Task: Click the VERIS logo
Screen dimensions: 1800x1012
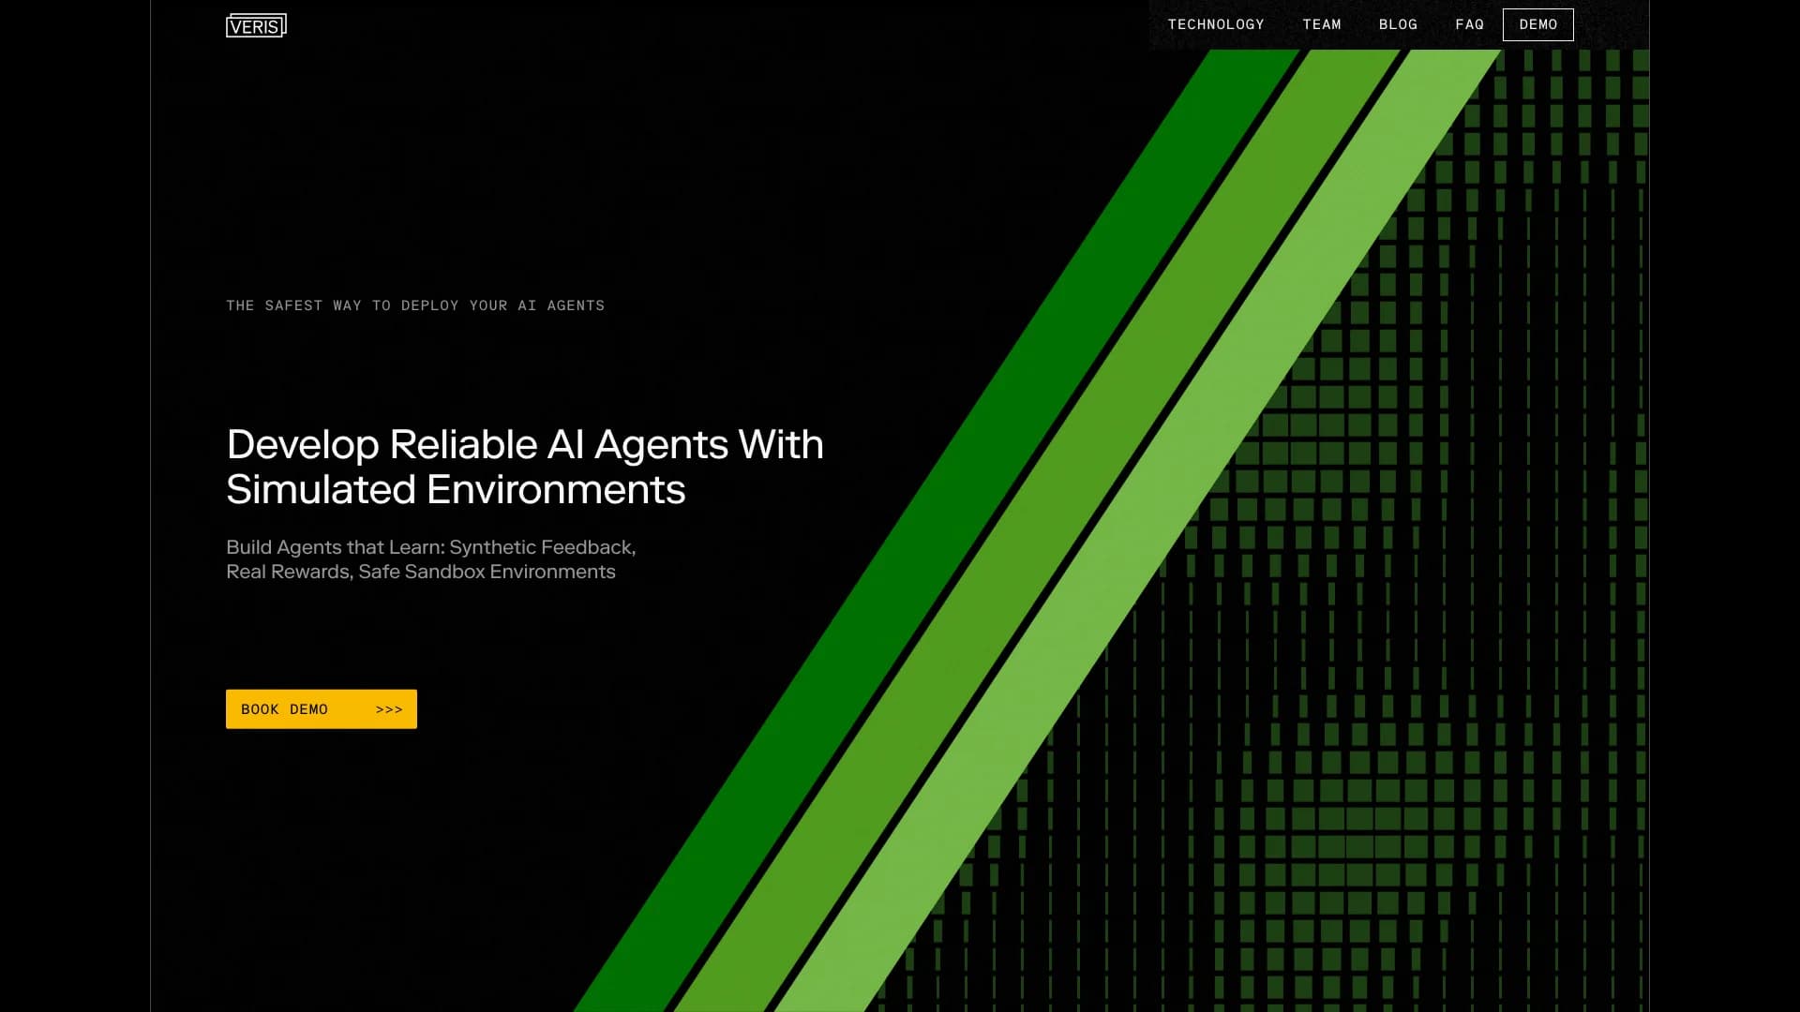Action: (255, 25)
